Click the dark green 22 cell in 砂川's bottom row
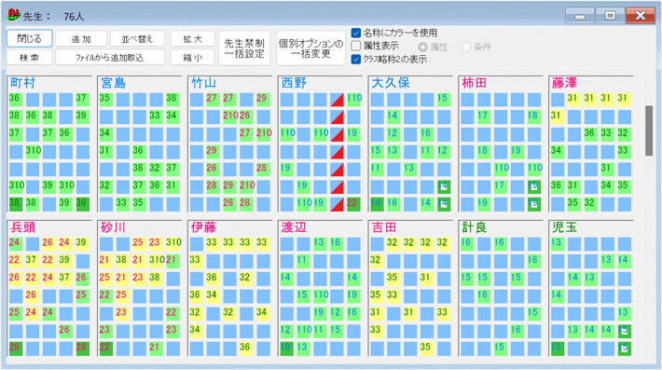Image resolution: width=662 pixels, height=370 pixels. point(106,349)
